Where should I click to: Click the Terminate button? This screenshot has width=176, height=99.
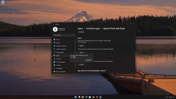(x=81, y=32)
